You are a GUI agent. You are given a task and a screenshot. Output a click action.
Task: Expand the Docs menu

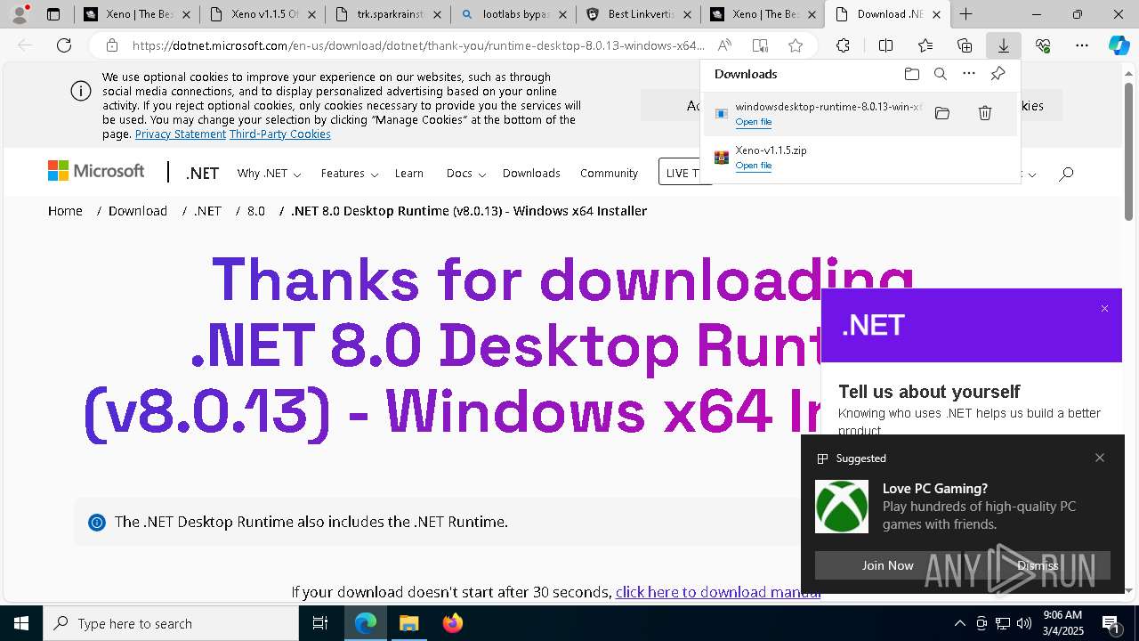coord(465,174)
